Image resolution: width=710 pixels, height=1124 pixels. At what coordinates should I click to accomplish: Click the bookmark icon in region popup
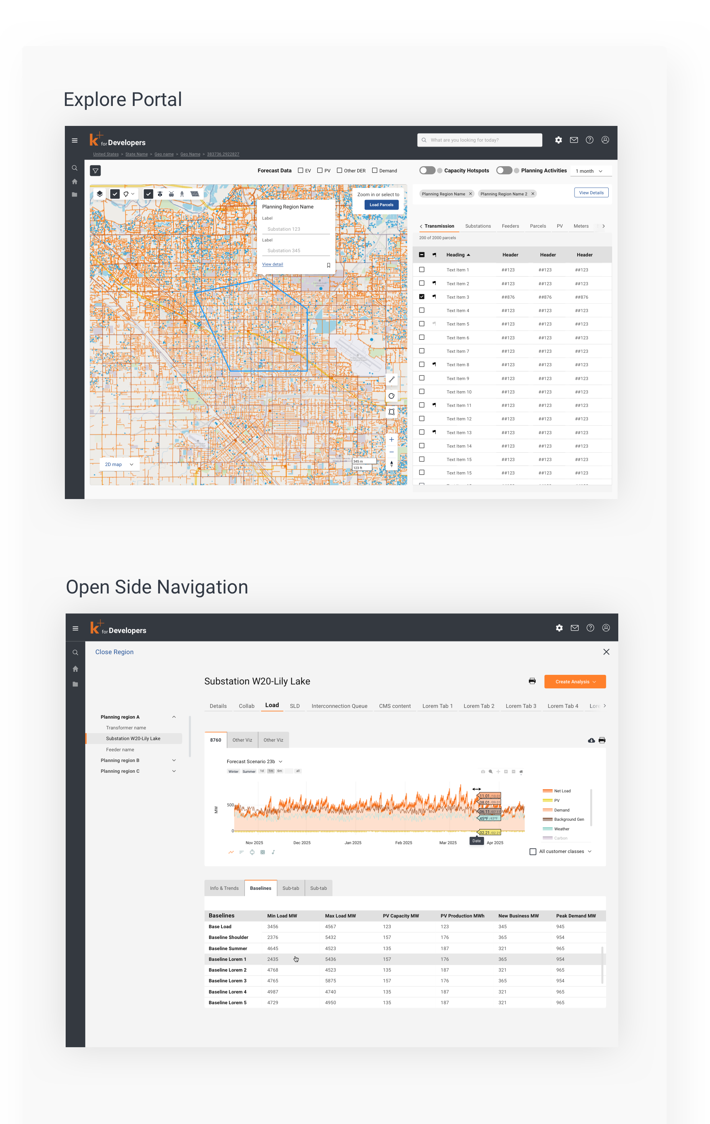pos(328,265)
